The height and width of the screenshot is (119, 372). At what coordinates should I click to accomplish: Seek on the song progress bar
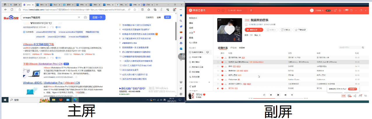click(x=278, y=98)
